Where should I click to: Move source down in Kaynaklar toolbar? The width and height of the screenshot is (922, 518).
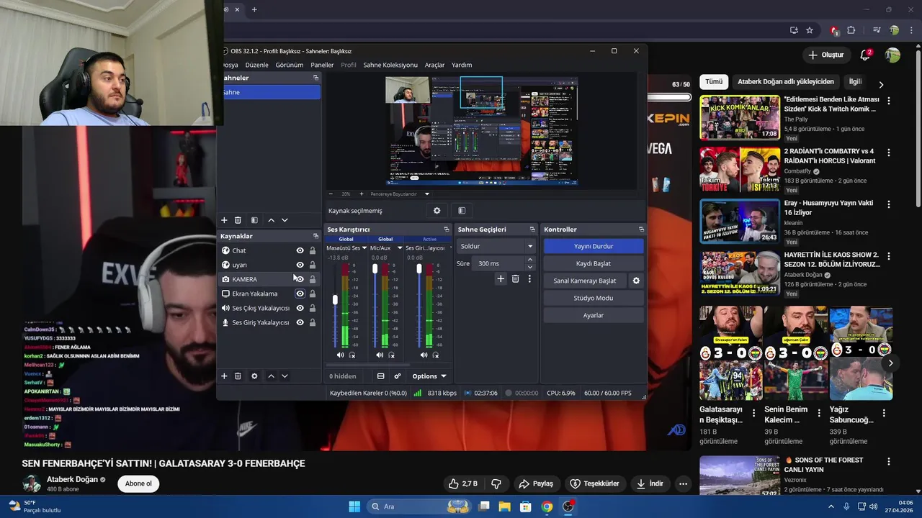285,376
